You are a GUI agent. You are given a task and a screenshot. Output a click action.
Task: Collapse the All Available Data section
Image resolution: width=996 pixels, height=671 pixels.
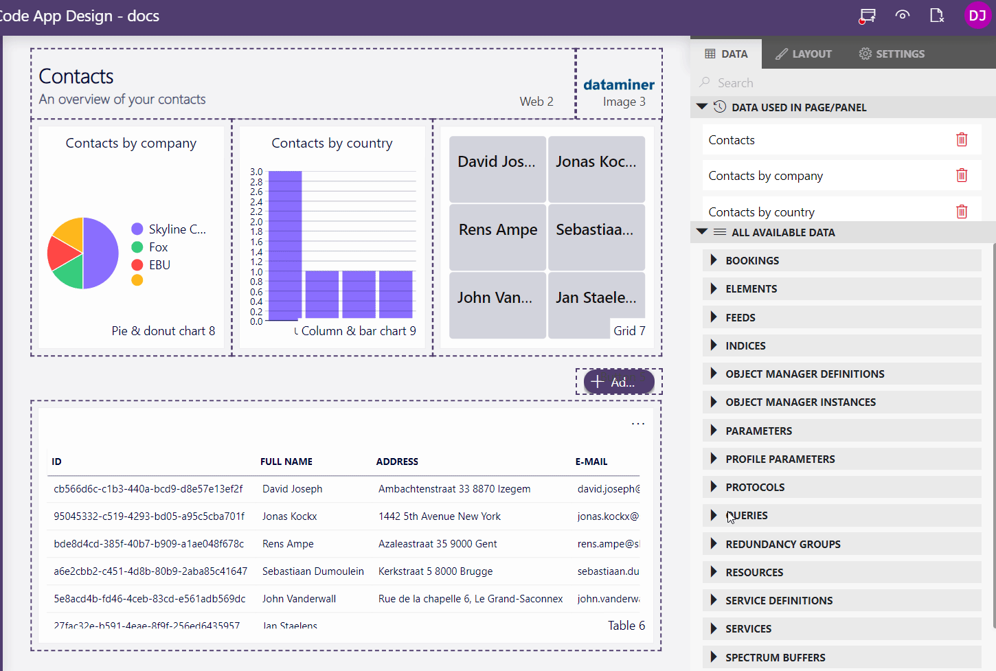pyautogui.click(x=701, y=232)
